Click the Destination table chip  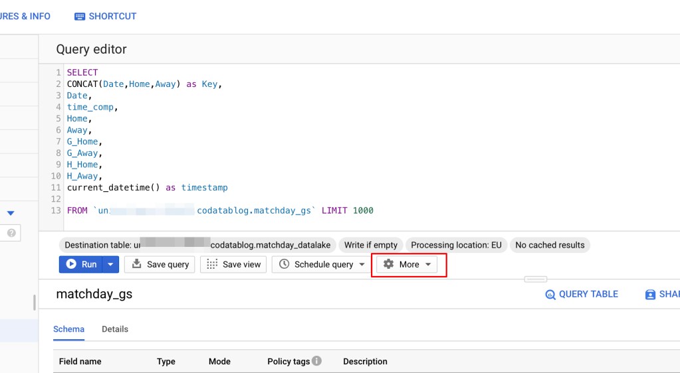197,245
